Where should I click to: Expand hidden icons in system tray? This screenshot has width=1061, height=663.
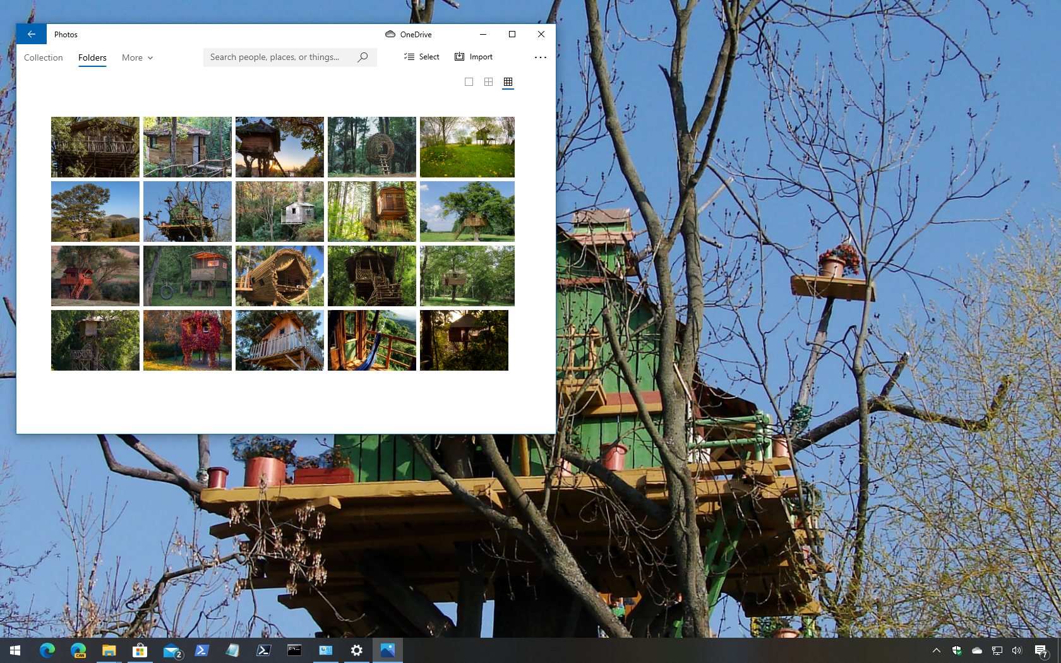point(935,650)
